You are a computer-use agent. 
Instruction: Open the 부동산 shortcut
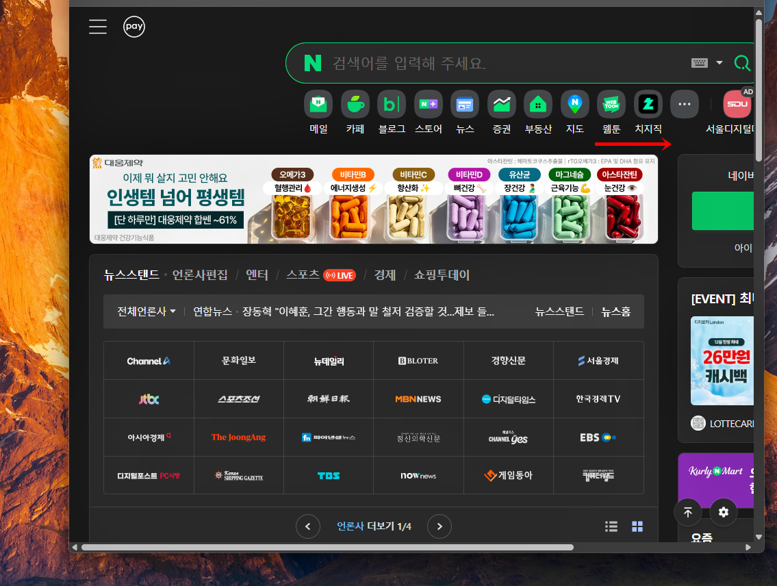(538, 112)
